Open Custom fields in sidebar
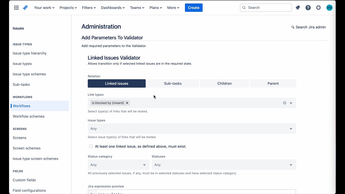This screenshot has height=194, width=345. (24, 180)
